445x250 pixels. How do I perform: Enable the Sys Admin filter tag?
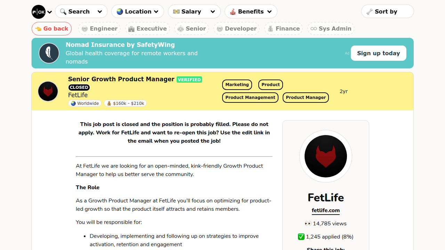pyautogui.click(x=331, y=28)
